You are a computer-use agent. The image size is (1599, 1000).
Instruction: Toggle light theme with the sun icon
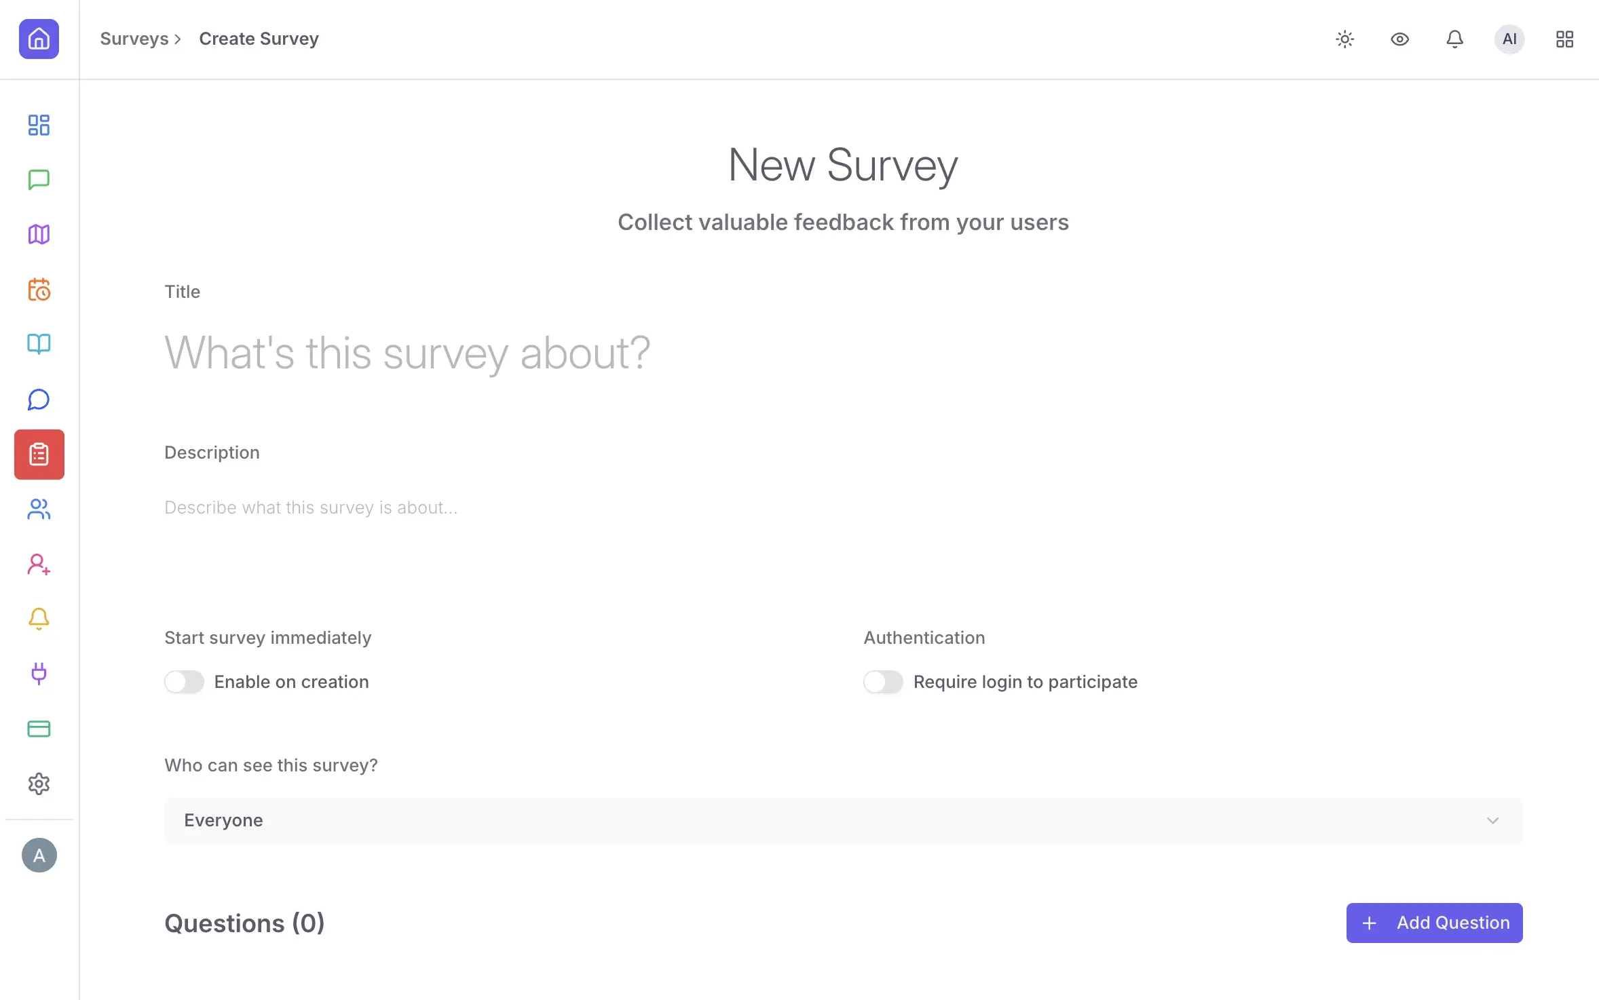pyautogui.click(x=1344, y=39)
